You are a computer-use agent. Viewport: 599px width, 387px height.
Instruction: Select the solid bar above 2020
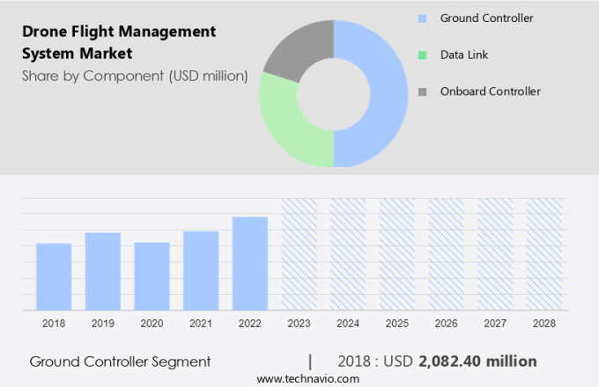click(152, 275)
